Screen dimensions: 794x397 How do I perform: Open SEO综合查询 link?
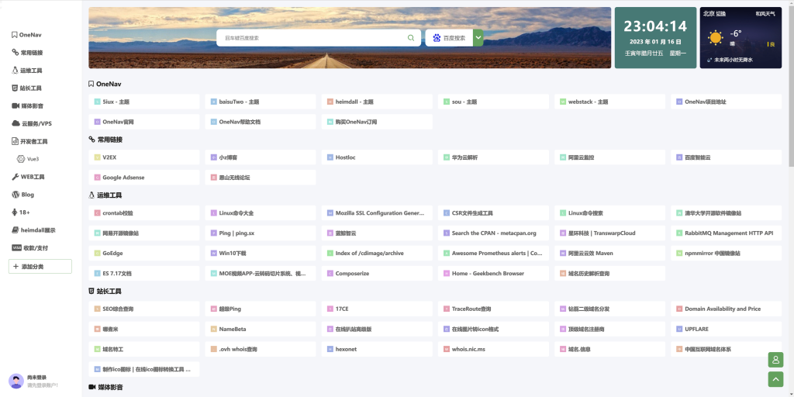coord(143,309)
